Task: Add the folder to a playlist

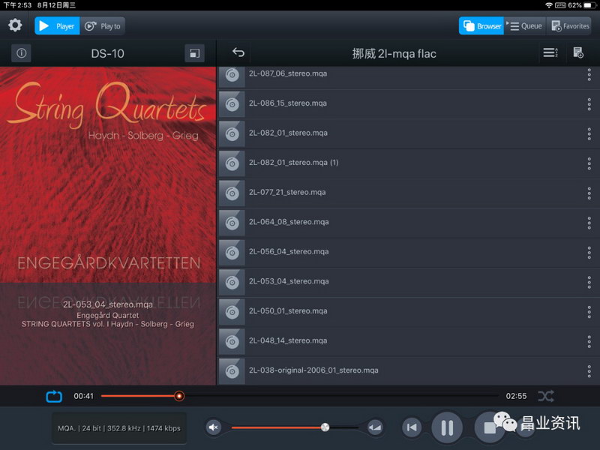Action: tap(578, 52)
